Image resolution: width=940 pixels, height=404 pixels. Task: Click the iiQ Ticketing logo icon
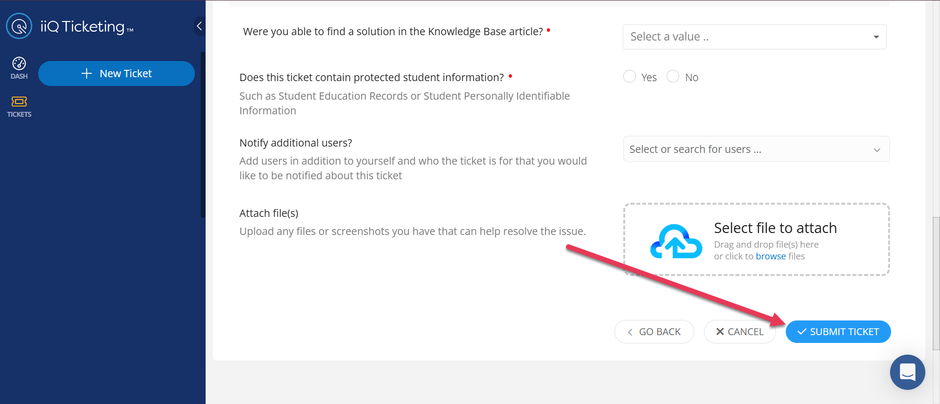19,26
